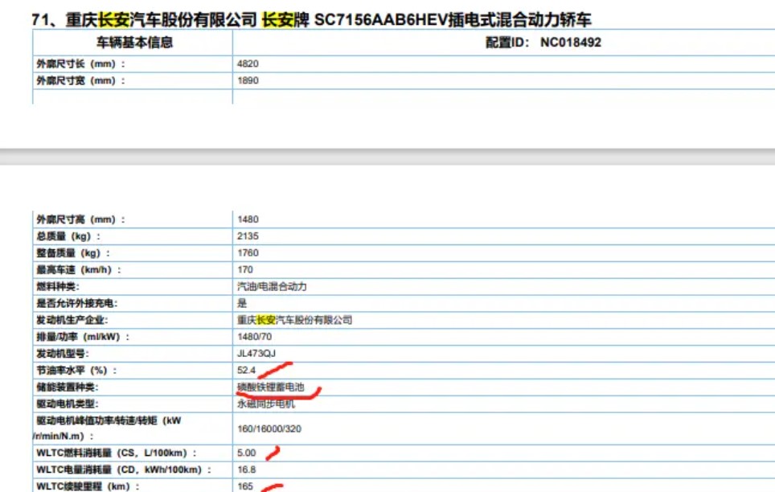The image size is (775, 492).
Task: Click the engine model 'JL473QJ'
Action: click(x=256, y=354)
